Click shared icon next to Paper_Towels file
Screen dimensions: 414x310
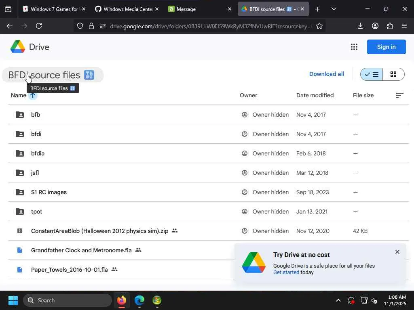pyautogui.click(x=114, y=269)
